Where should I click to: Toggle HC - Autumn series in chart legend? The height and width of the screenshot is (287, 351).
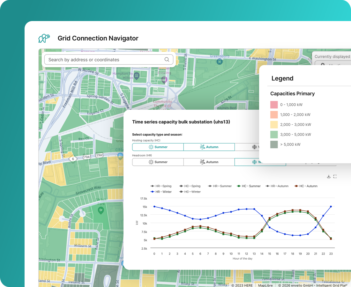[x=306, y=186]
